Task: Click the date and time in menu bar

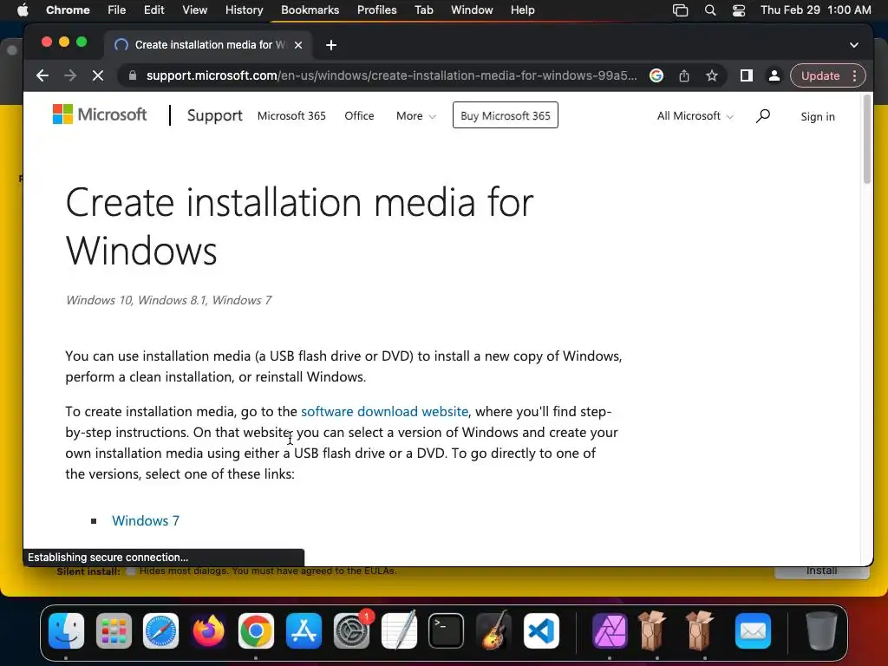Action: [815, 10]
